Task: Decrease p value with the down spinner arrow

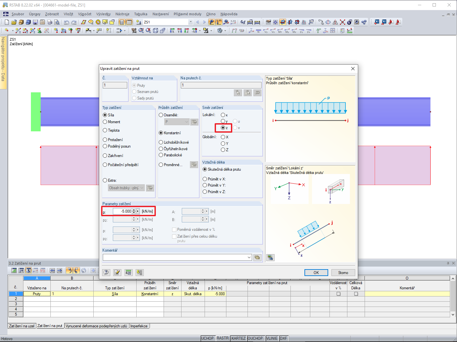Action: tap(134, 213)
